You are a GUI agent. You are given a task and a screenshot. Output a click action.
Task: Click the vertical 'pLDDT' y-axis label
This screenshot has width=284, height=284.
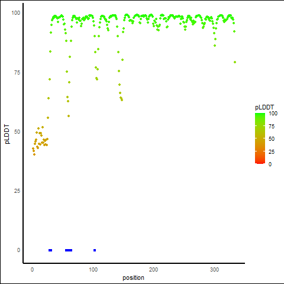(7, 134)
